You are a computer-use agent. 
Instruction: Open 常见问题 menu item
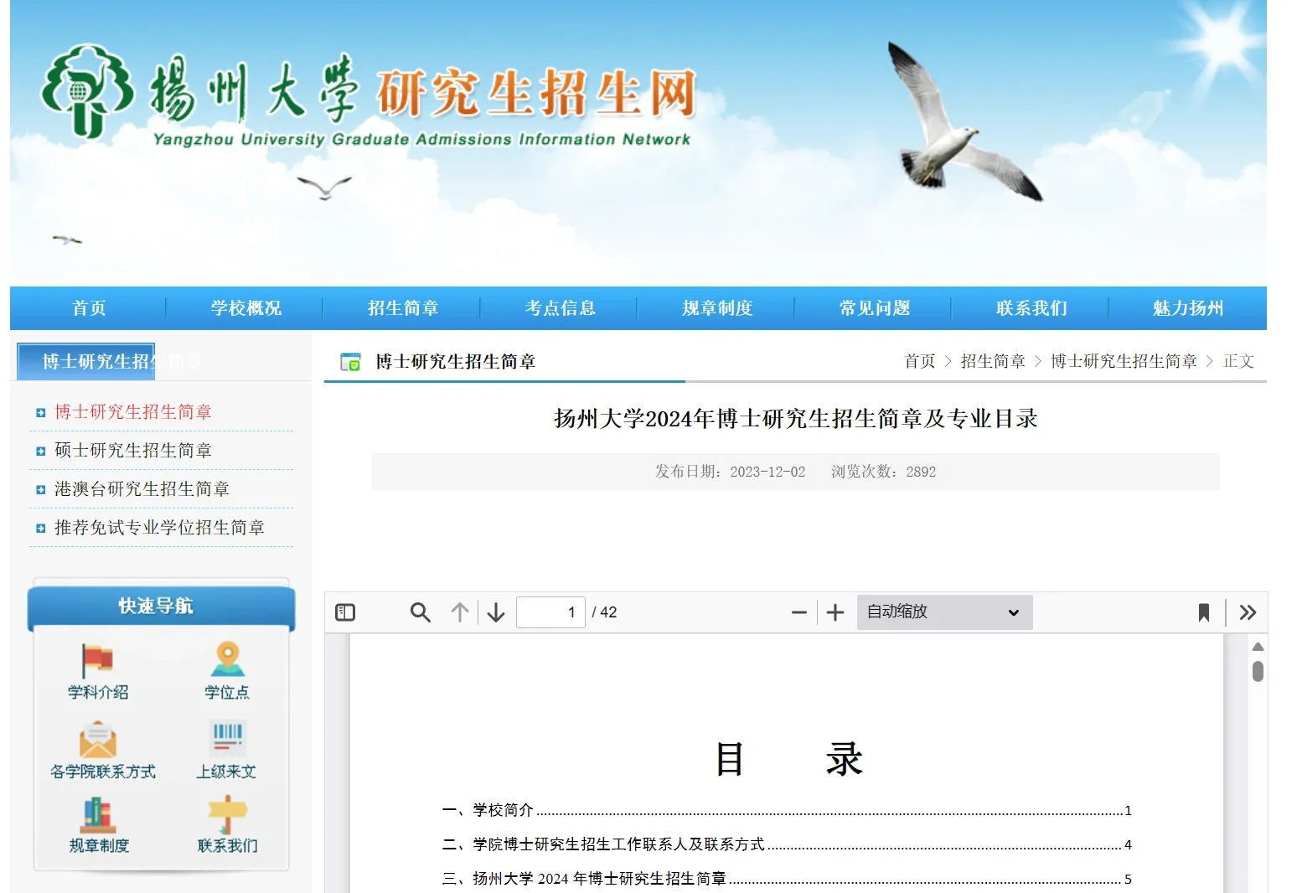point(875,308)
